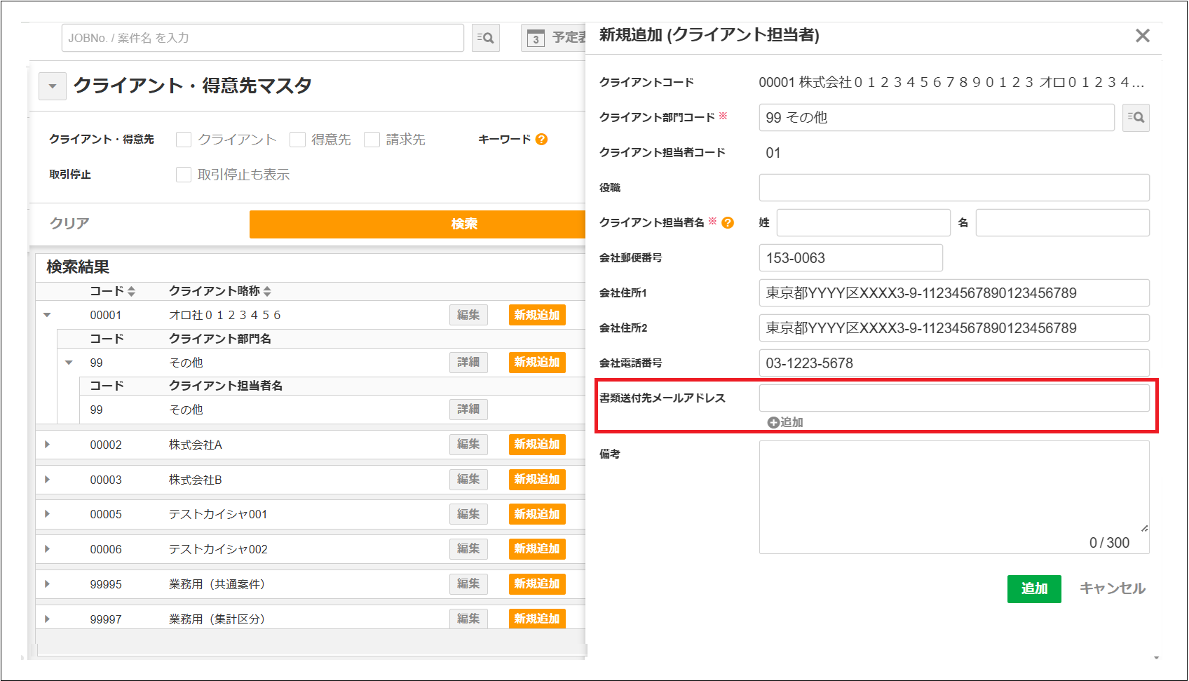Sort by クライアント略称 column arrows
This screenshot has width=1189, height=681.
267,291
